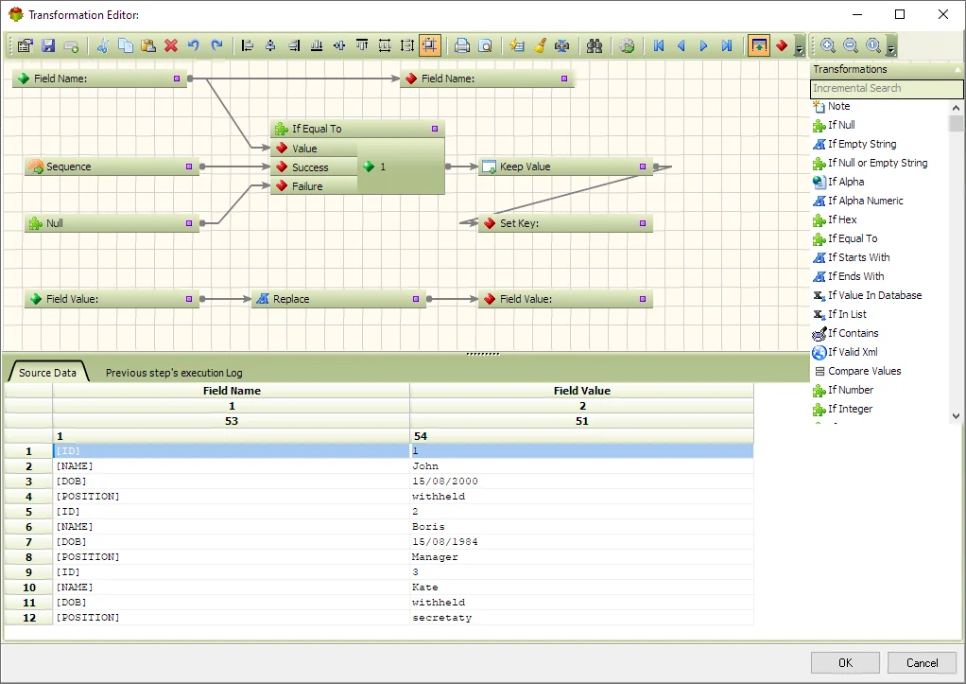Open the properties toolbar icon
The width and height of the screenshot is (966, 684).
[x=26, y=45]
